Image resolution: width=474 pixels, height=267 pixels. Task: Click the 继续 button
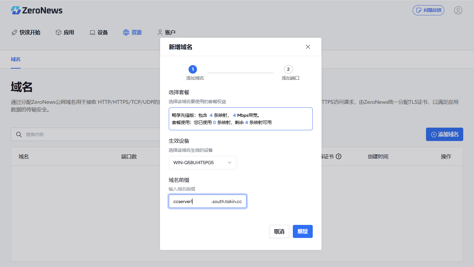pos(303,231)
